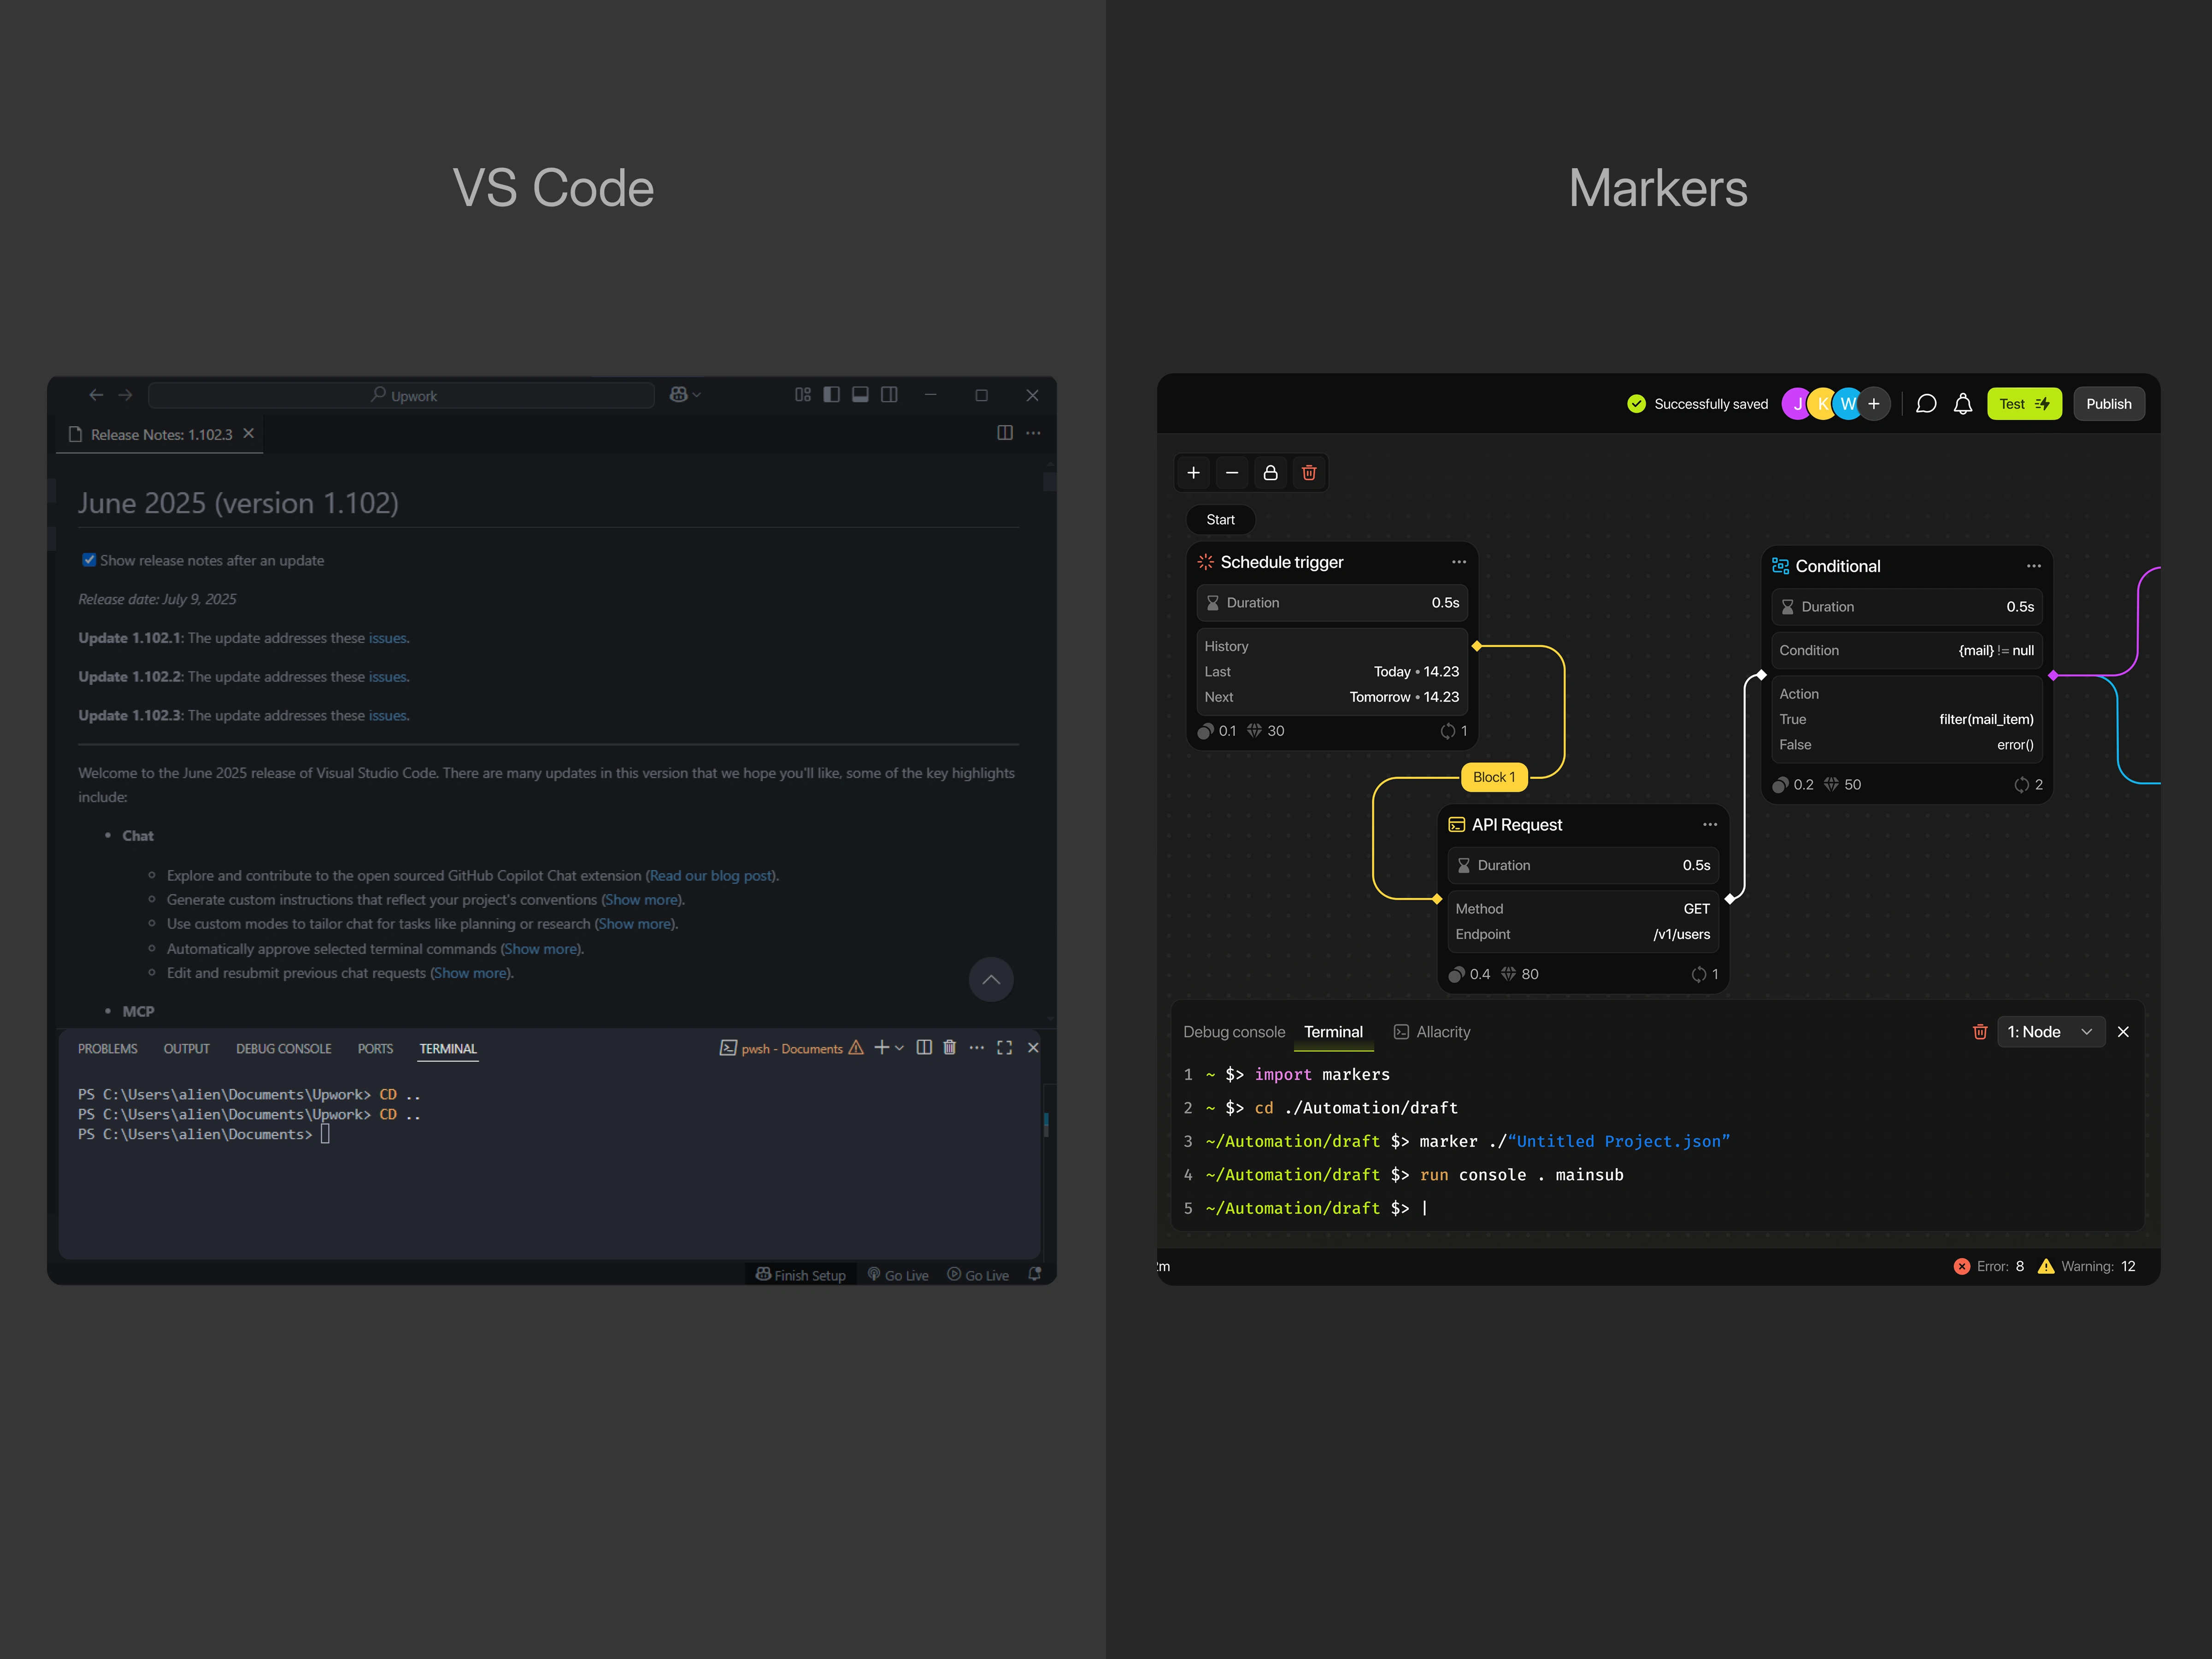The image size is (2212, 1659).
Task: Split the VS Code terminal
Action: click(x=924, y=1047)
